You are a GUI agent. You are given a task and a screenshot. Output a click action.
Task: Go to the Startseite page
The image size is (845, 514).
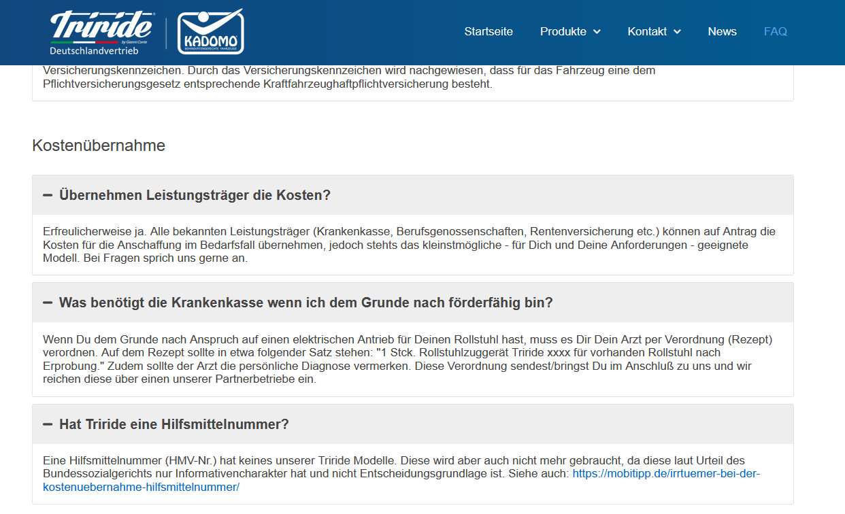coord(488,31)
